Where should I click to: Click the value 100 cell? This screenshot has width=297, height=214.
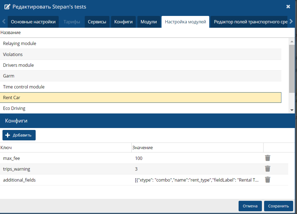pos(197,158)
